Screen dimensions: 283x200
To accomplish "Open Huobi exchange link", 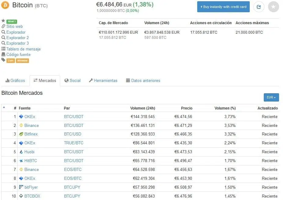I will 29,152.
